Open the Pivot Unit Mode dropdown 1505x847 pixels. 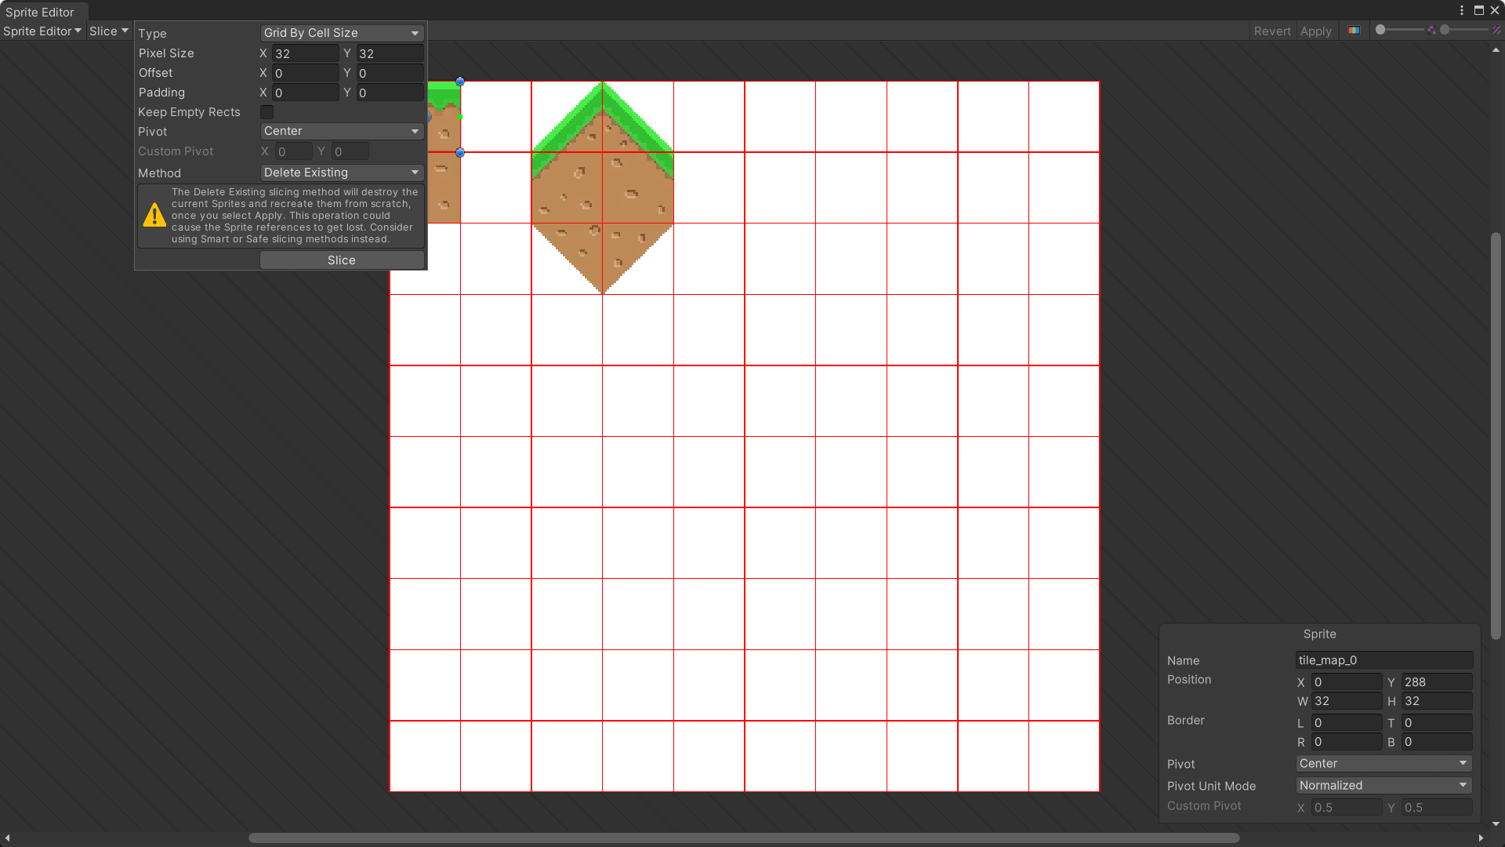pyautogui.click(x=1384, y=785)
